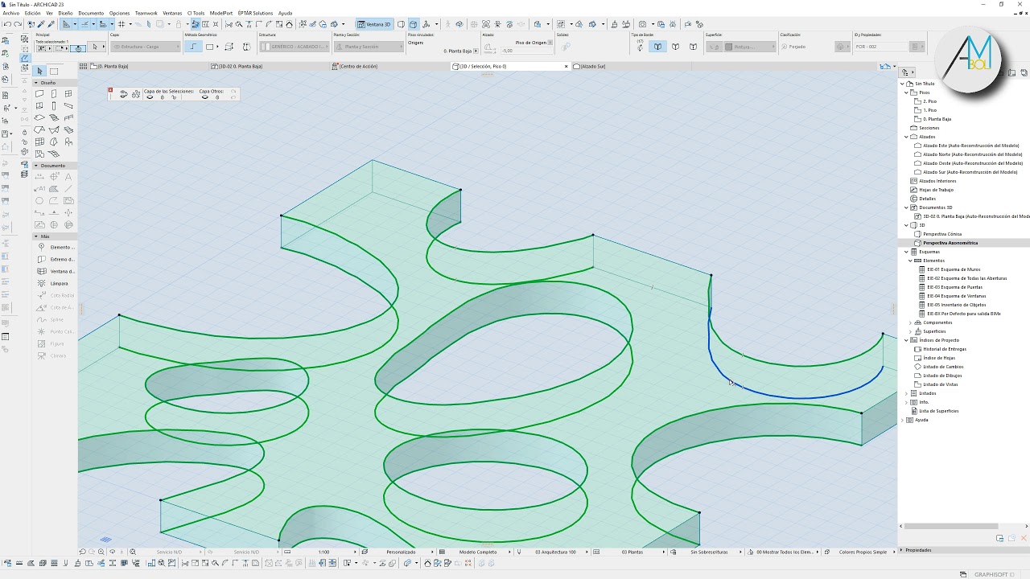The width and height of the screenshot is (1030, 579).
Task: Click the grid snap icon in toolbar
Action: 121,24
